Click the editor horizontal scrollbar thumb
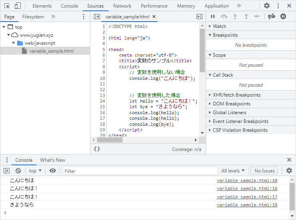Image resolution: width=296 pixels, height=220 pixels. pyautogui.click(x=110, y=140)
